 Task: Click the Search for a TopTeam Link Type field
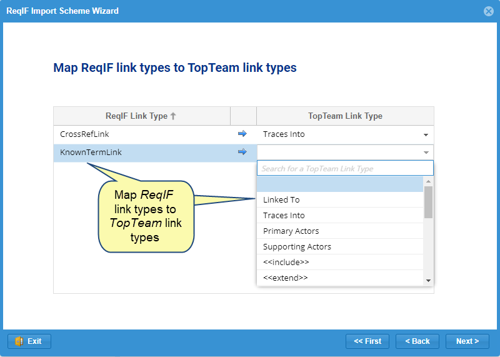coord(345,168)
